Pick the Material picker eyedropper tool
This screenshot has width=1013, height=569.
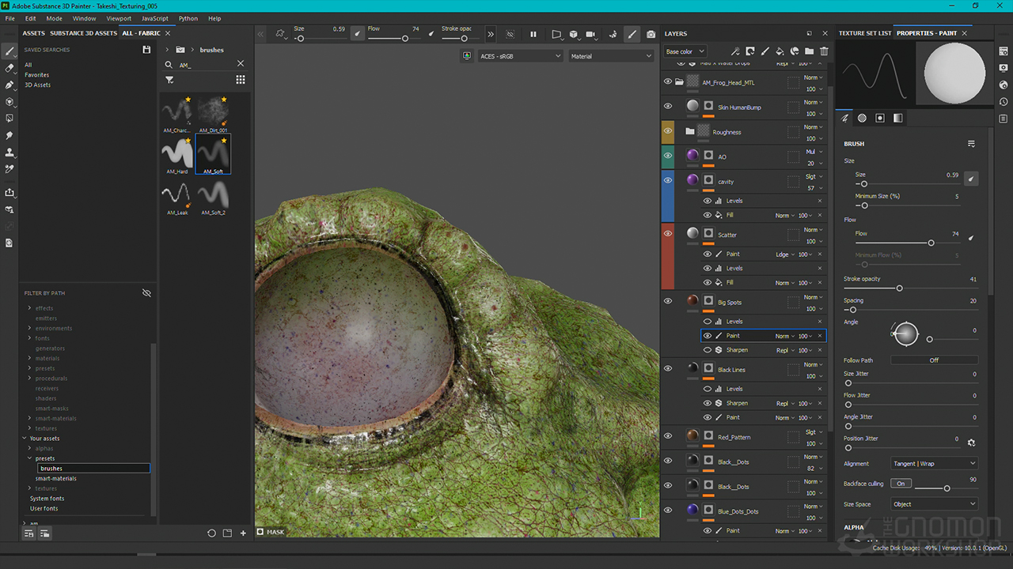[x=9, y=169]
